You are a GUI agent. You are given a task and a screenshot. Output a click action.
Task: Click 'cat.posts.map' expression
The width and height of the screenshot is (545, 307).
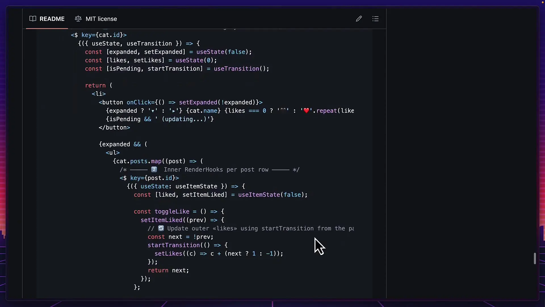pos(139,161)
